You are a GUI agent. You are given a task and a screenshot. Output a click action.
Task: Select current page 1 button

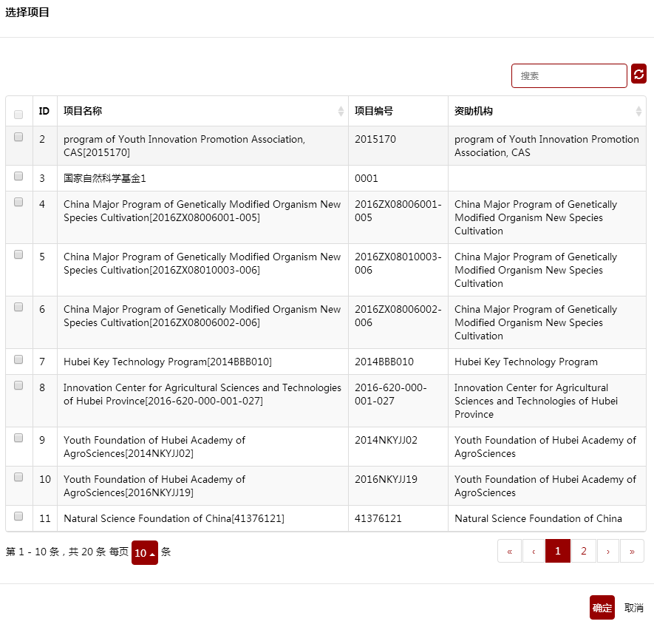(x=558, y=552)
